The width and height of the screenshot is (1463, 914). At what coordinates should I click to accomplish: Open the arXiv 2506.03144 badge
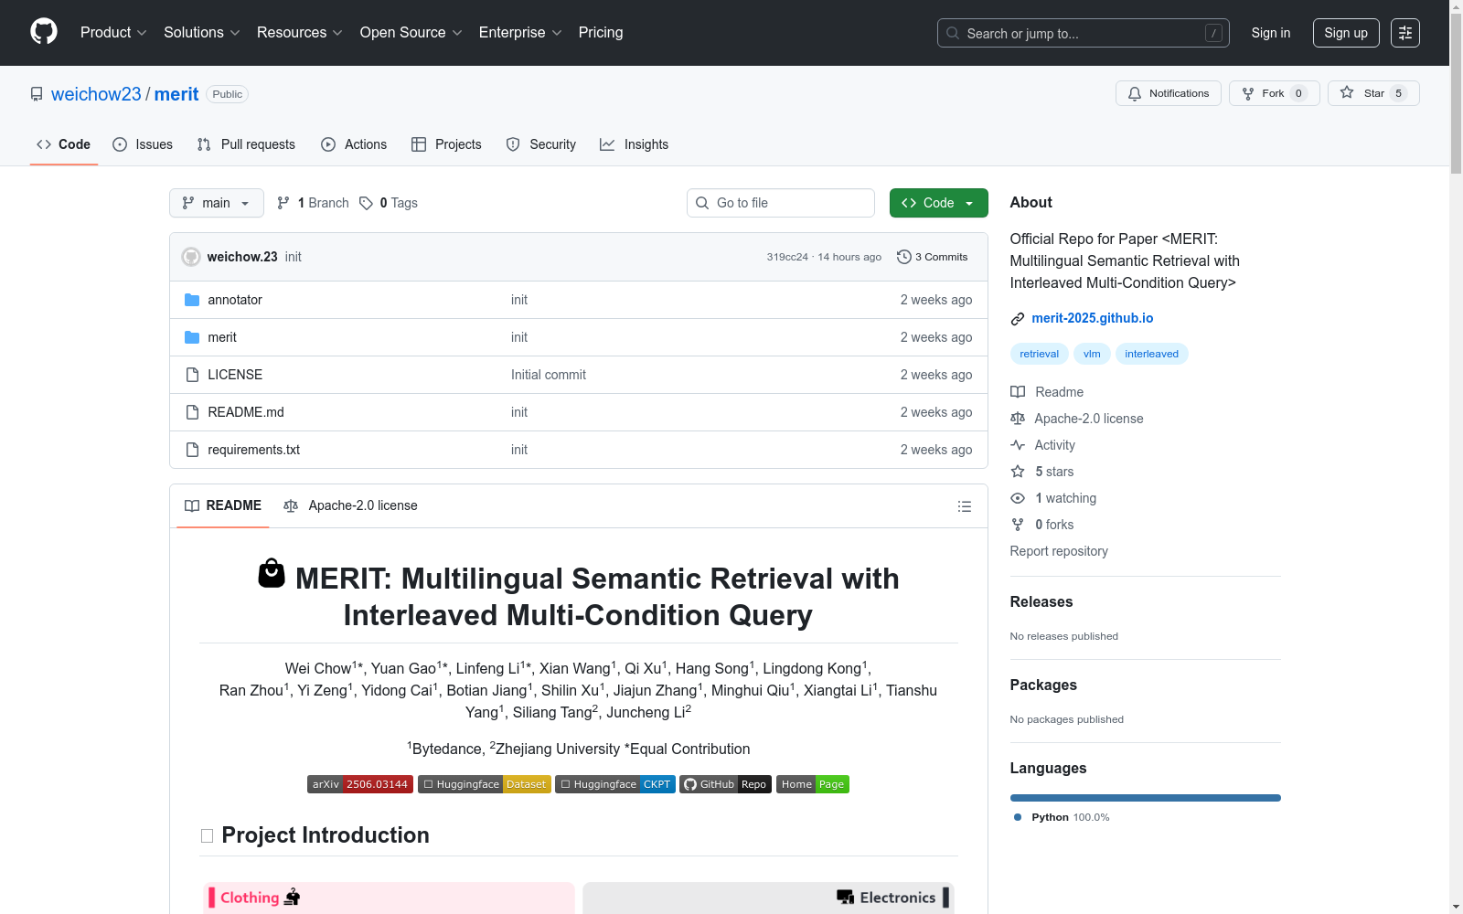[x=360, y=784]
